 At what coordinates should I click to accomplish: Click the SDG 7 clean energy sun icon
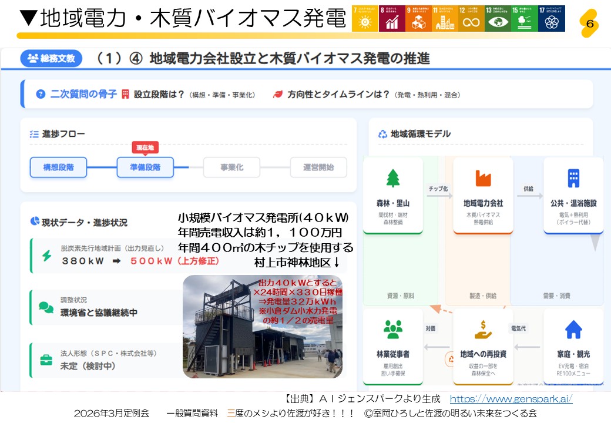(365, 19)
